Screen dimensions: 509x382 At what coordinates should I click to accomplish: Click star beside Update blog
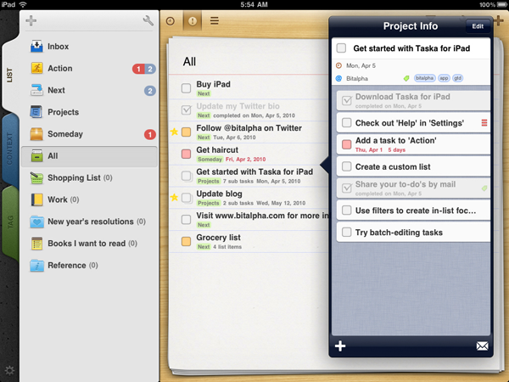(x=174, y=197)
